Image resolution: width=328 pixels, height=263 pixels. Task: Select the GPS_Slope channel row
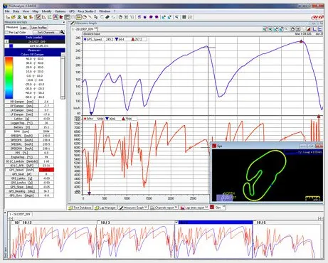point(29,187)
